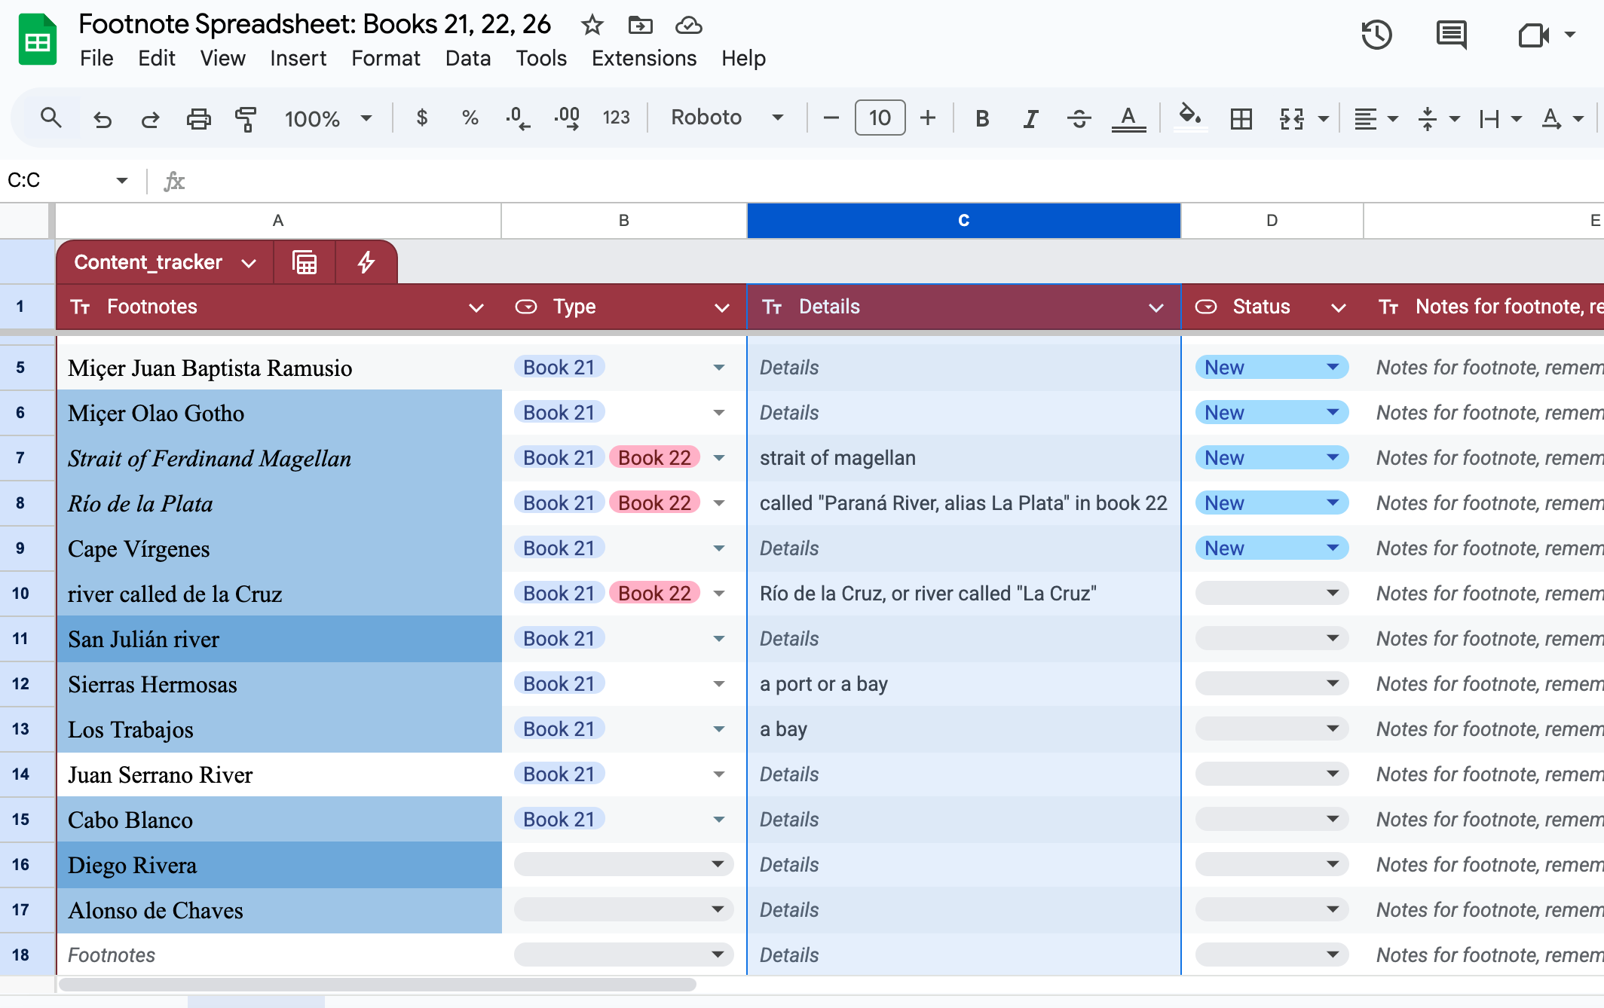
Task: Open the comments icon
Action: (x=1451, y=35)
